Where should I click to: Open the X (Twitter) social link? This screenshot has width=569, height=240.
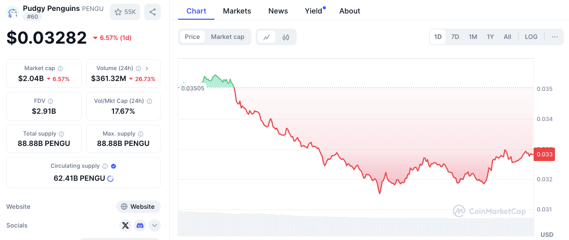click(x=125, y=225)
